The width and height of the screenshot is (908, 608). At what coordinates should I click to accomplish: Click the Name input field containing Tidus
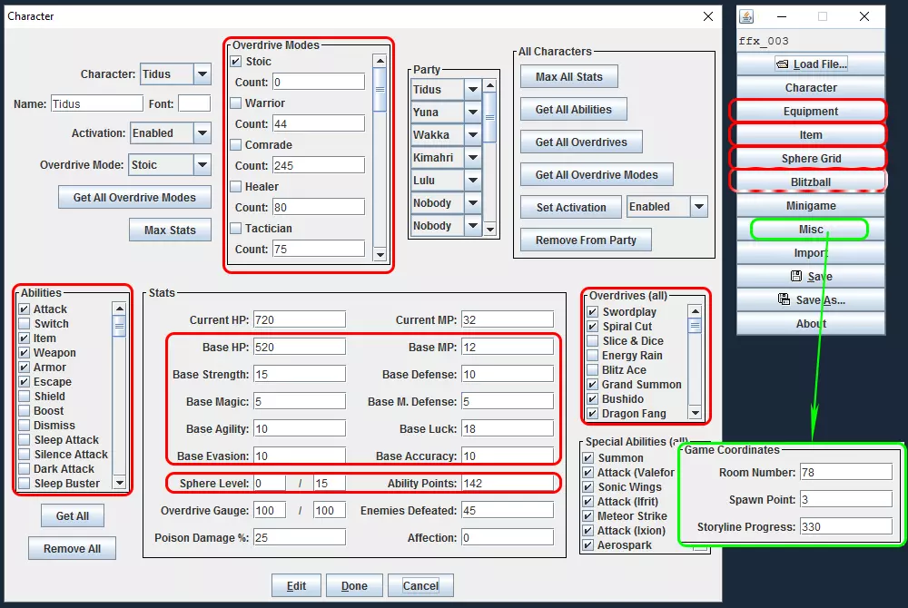point(97,103)
